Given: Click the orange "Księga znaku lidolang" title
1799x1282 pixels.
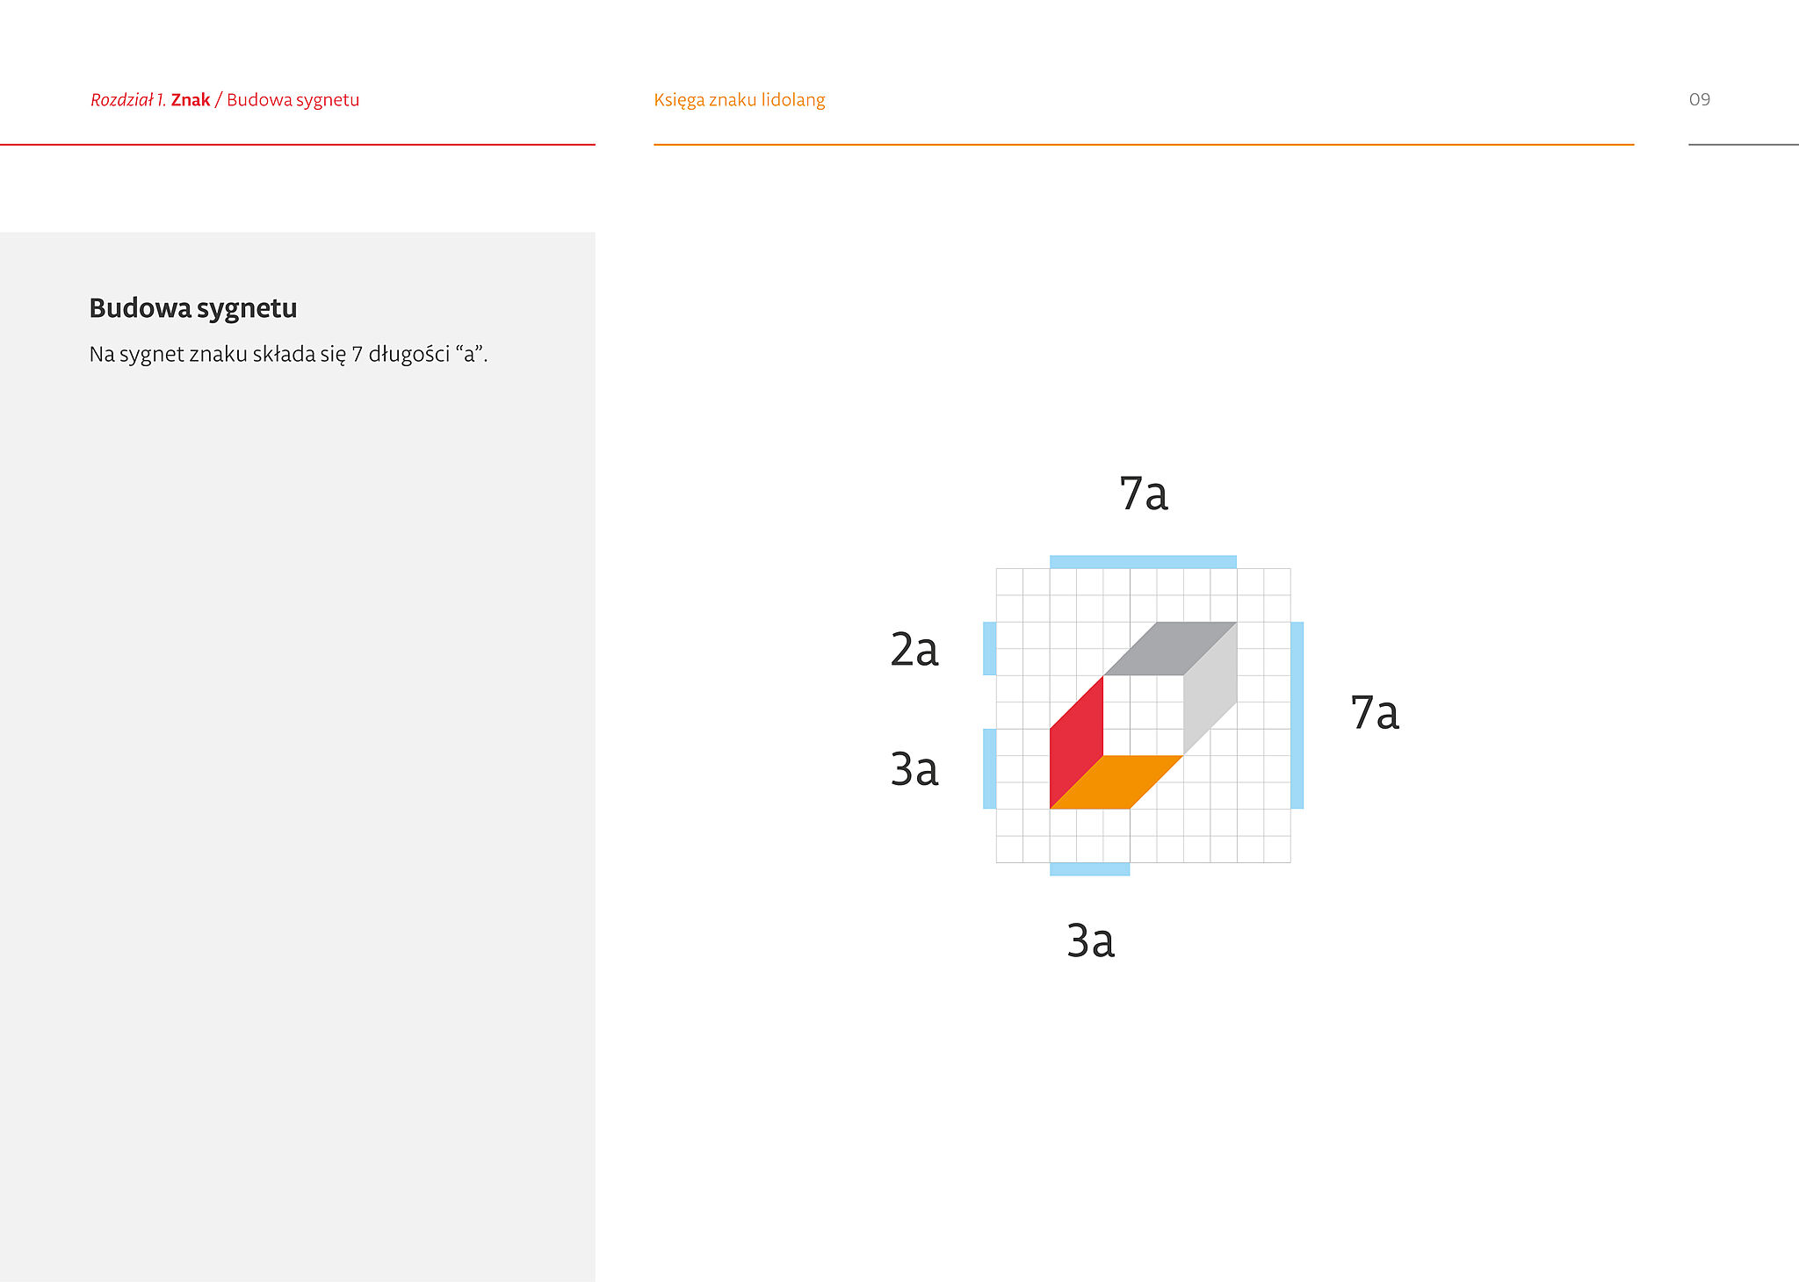Looking at the screenshot, I should tap(739, 100).
